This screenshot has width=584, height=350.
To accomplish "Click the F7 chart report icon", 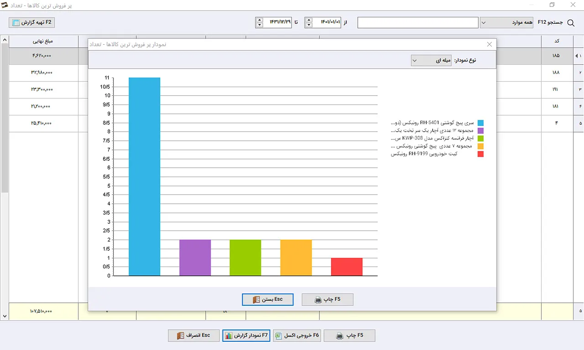I will click(229, 336).
